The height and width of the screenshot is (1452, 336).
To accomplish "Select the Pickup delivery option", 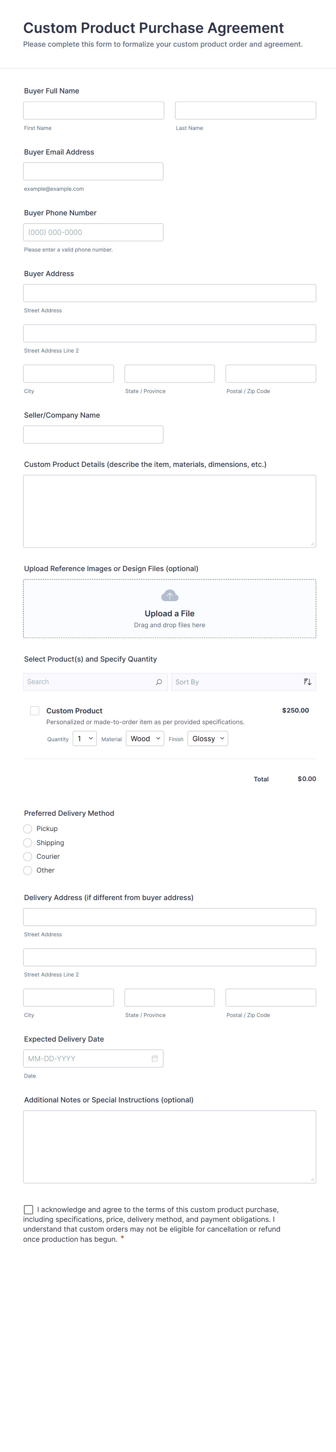I will point(27,828).
